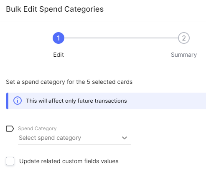Click the blue accent bar of the info banner
This screenshot has width=206, height=174.
pos(7,101)
